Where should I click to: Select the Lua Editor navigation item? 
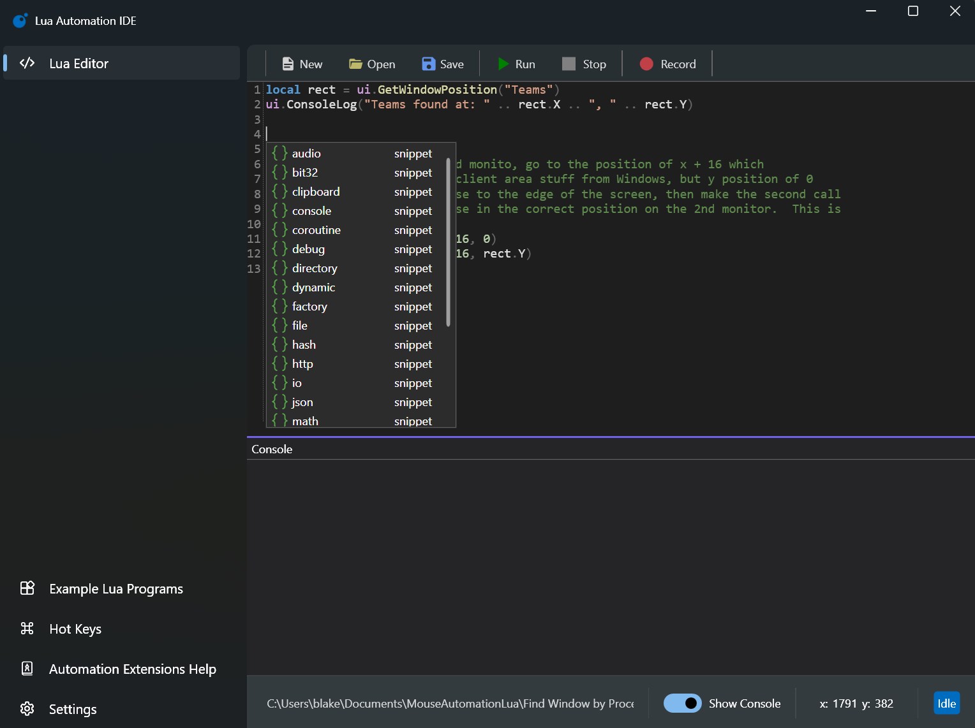(x=122, y=63)
